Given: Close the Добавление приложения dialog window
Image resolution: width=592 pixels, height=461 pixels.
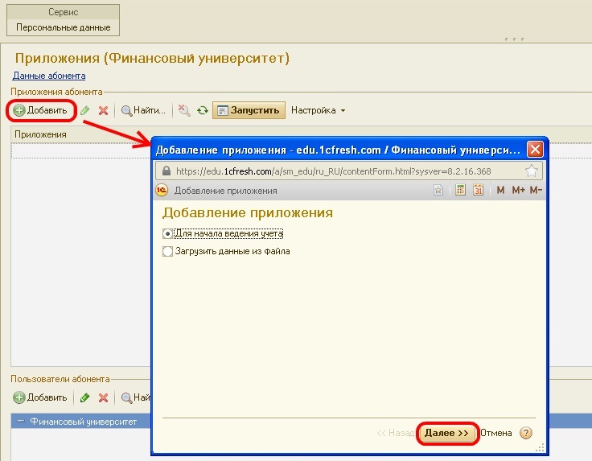Looking at the screenshot, I should 536,150.
